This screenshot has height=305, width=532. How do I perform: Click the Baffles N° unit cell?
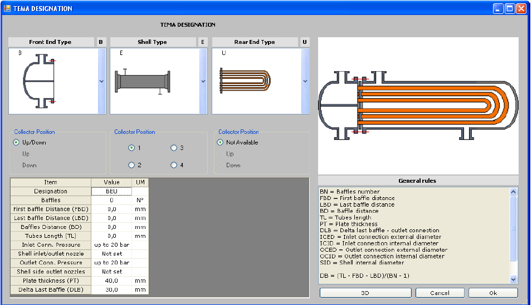pos(140,200)
